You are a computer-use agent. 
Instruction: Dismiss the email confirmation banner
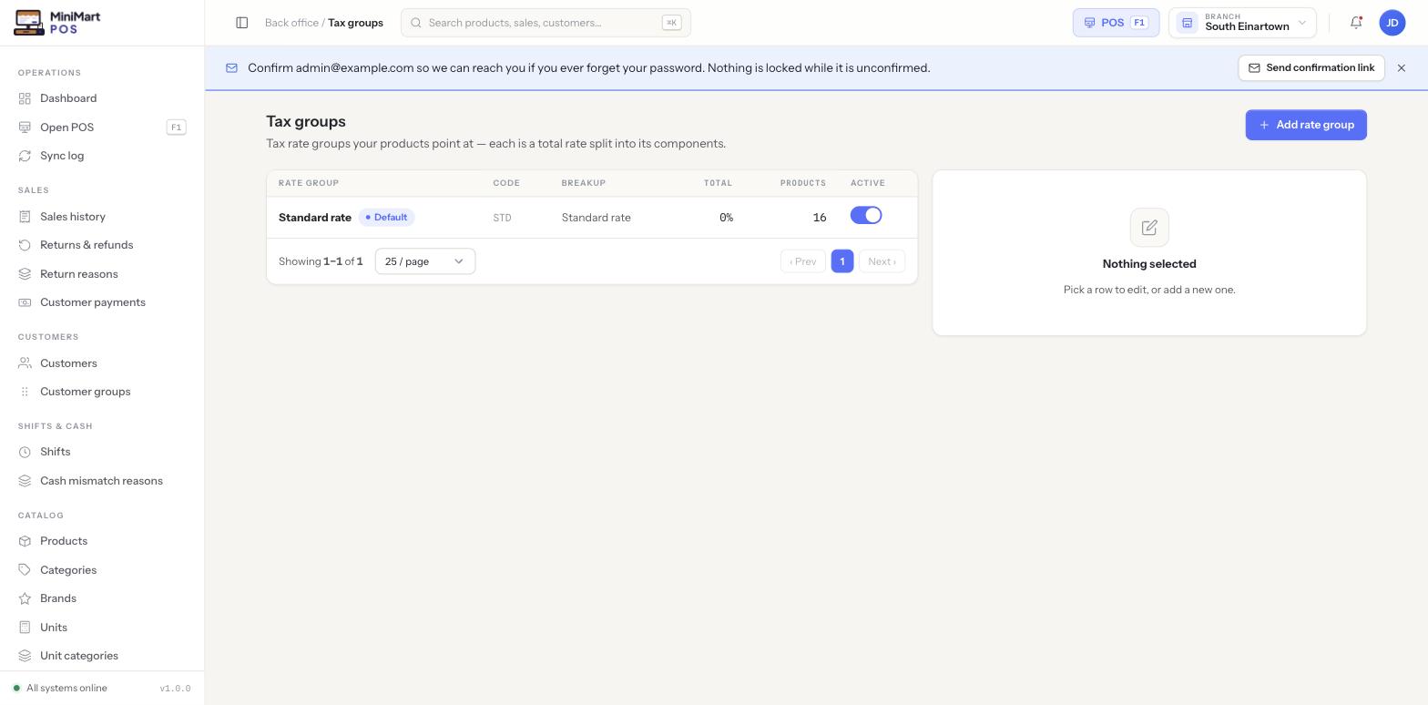[x=1402, y=68]
